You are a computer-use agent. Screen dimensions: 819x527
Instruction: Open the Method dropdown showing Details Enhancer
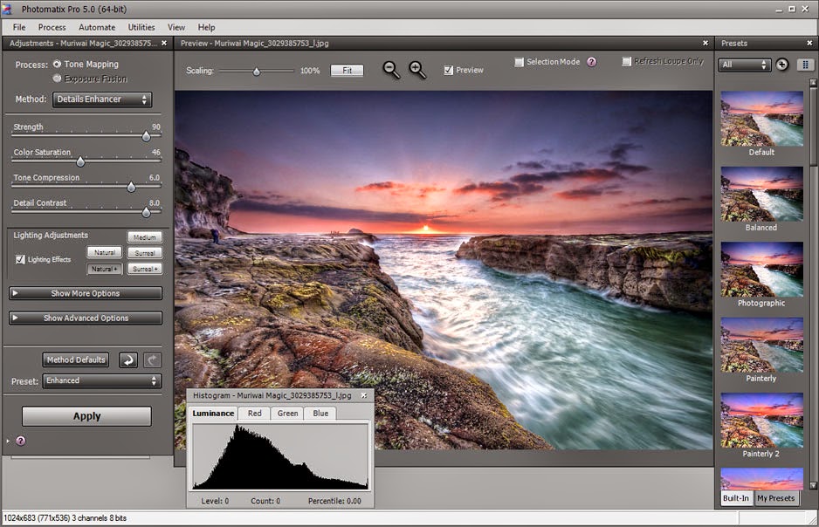pos(102,99)
